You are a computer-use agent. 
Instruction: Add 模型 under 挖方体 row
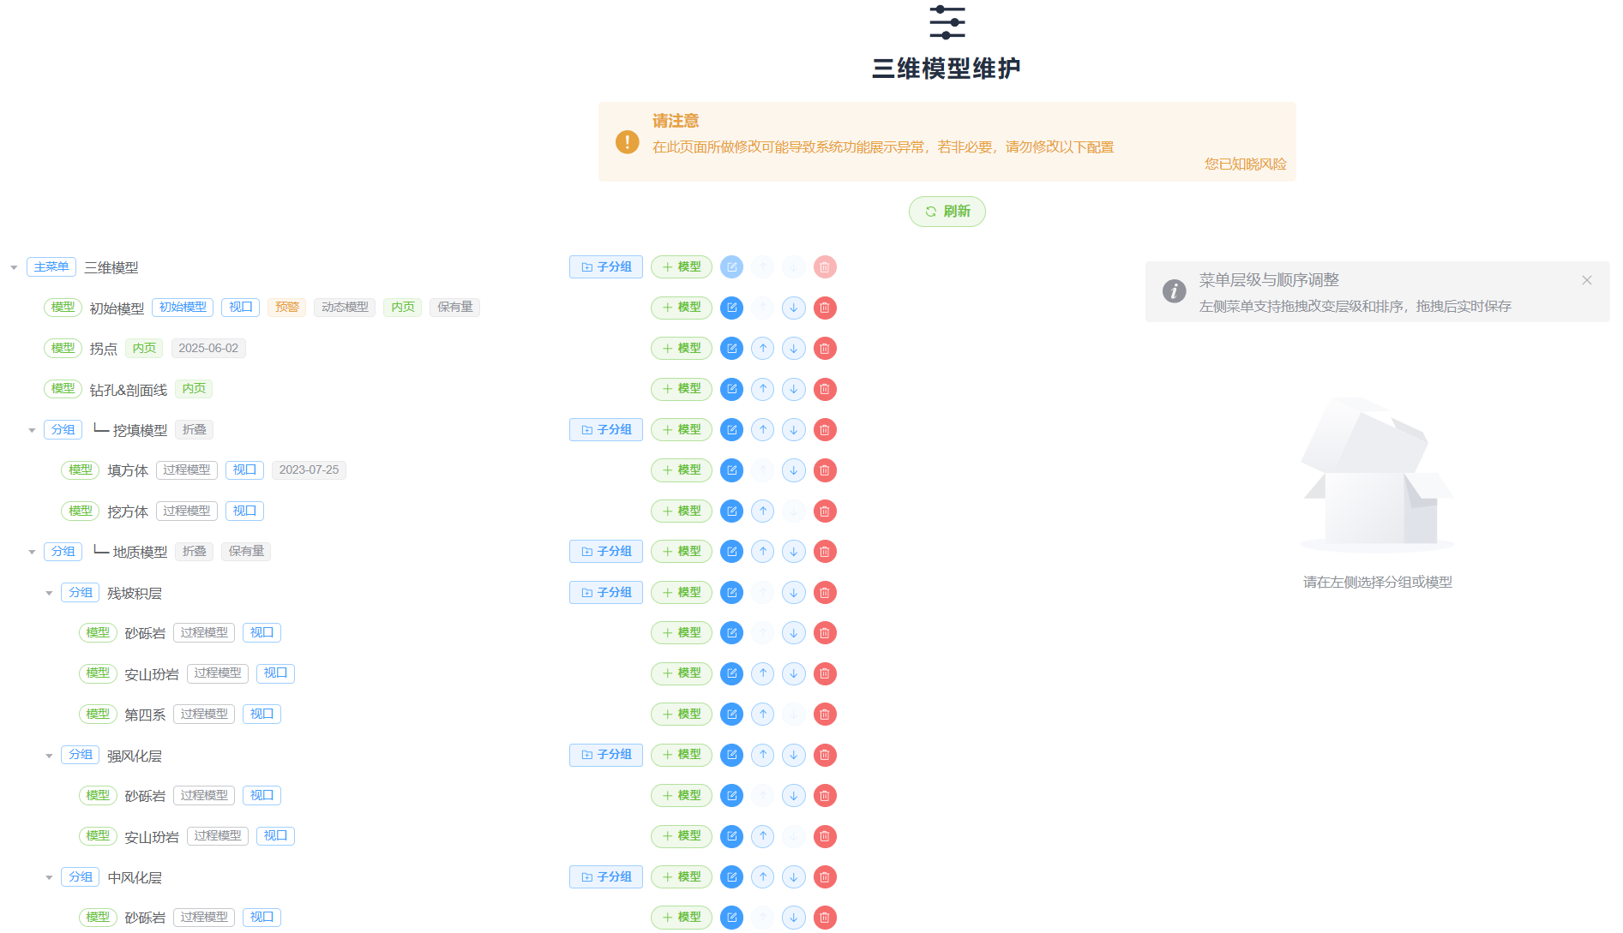pos(681,511)
